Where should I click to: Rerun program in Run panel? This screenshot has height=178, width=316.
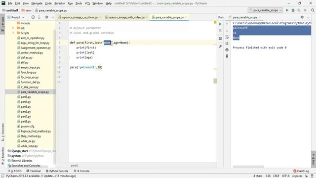click(x=220, y=24)
